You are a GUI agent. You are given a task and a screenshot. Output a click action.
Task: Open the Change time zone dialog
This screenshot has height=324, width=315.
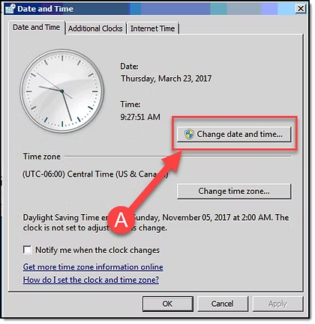pos(234,192)
